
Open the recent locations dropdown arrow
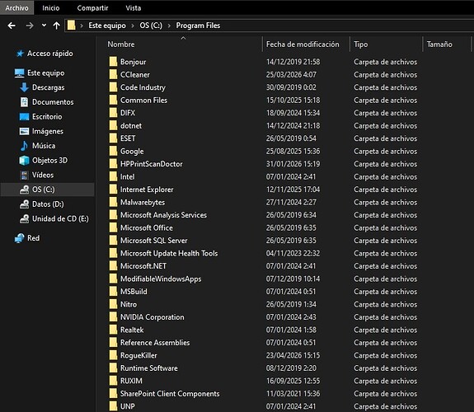pos(45,26)
